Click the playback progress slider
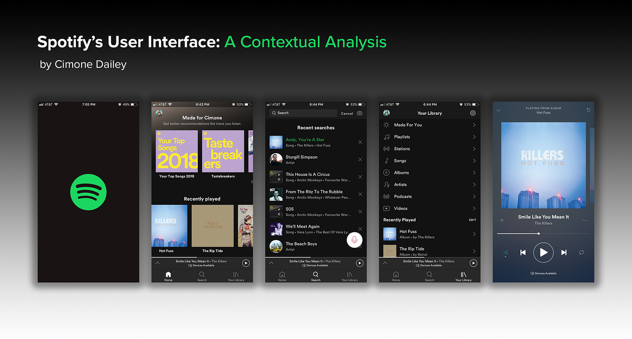The width and height of the screenshot is (632, 339). click(x=538, y=234)
